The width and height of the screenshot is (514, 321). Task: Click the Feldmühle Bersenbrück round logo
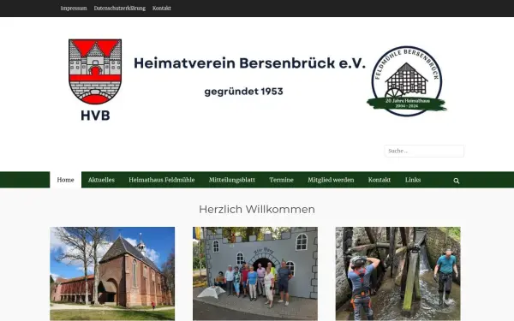(x=407, y=81)
